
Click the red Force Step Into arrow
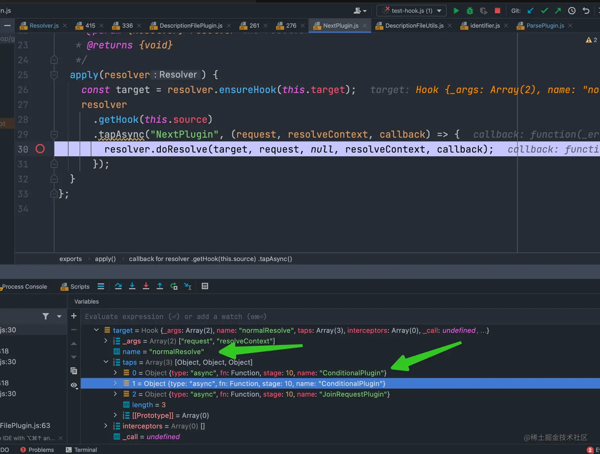[146, 286]
